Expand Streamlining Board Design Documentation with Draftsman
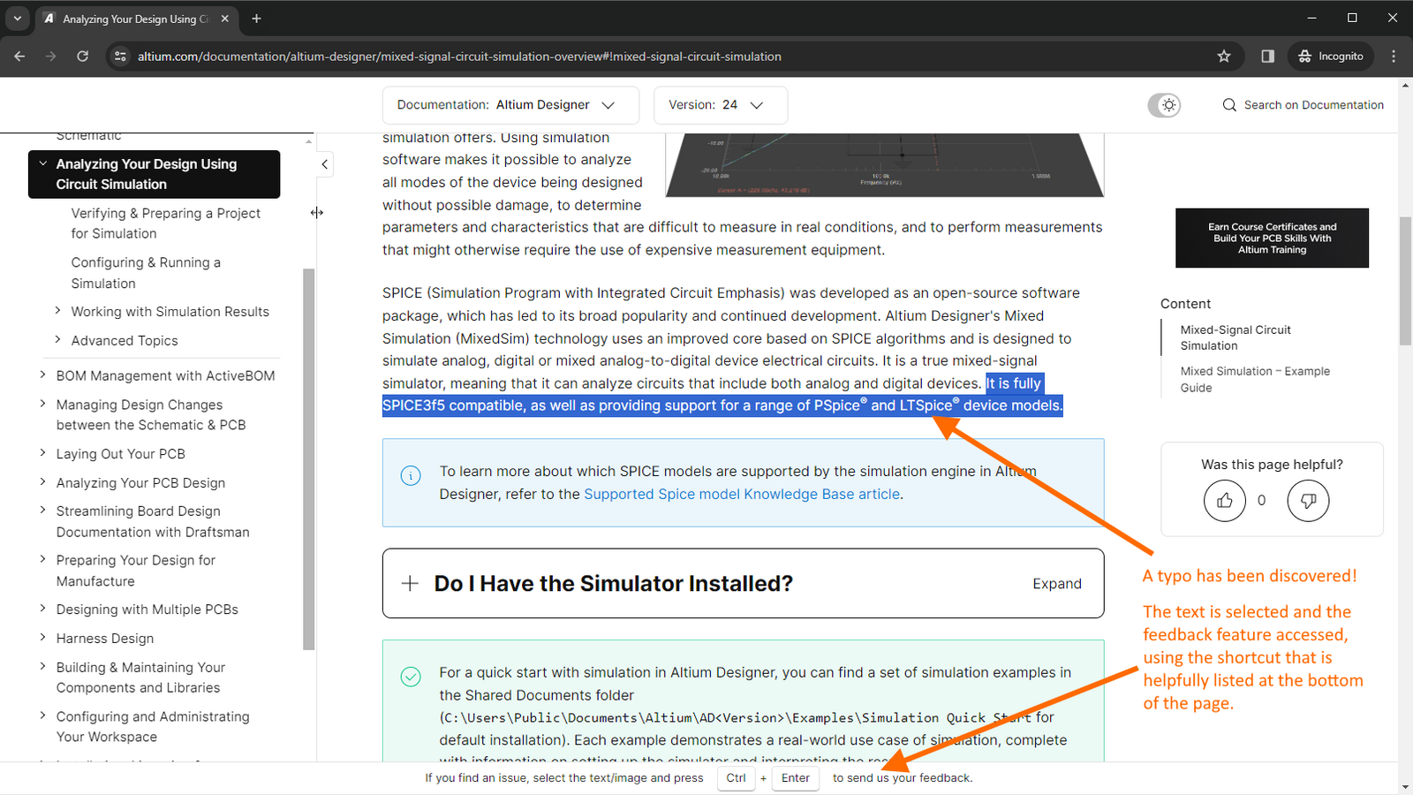Image resolution: width=1413 pixels, height=795 pixels. click(x=42, y=511)
